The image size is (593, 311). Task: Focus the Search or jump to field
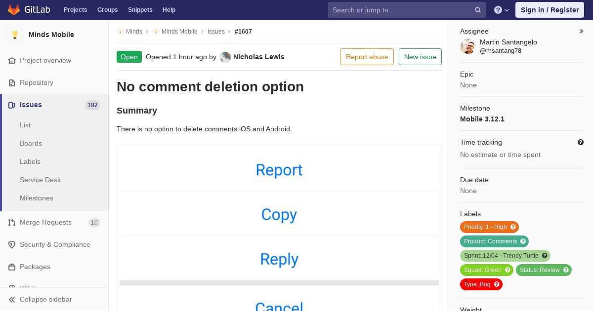(x=401, y=10)
